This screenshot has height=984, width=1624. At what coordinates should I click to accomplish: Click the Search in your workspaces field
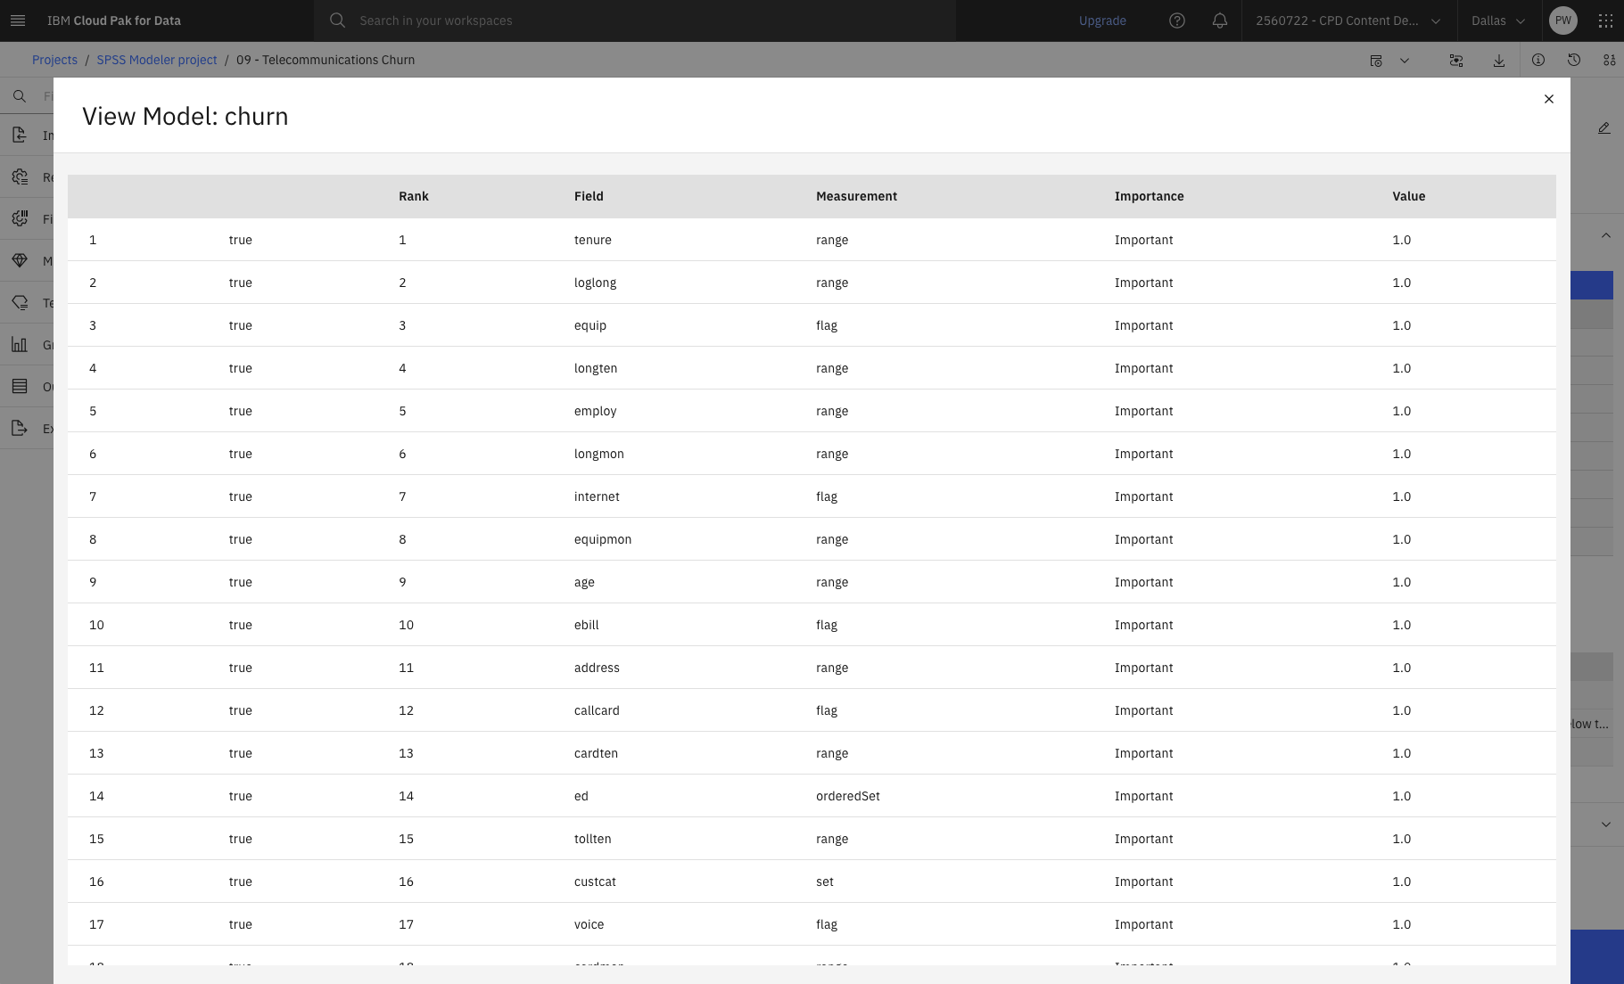click(x=635, y=20)
